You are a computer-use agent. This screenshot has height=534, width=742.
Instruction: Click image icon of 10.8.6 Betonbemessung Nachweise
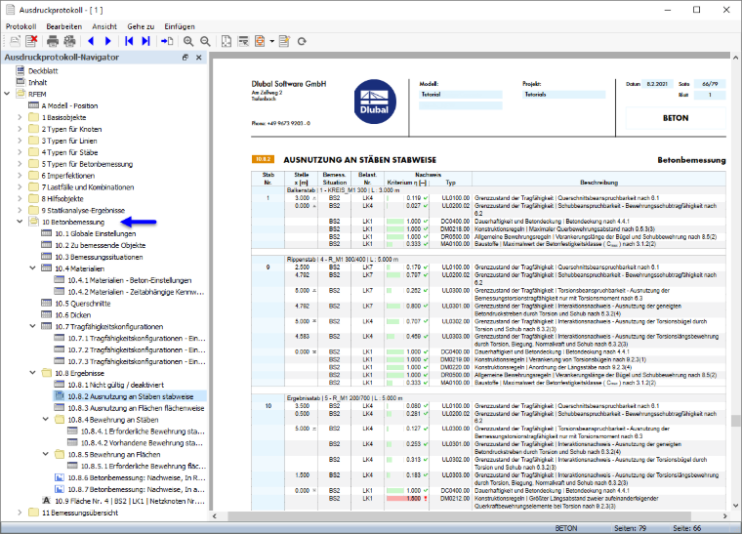click(60, 477)
